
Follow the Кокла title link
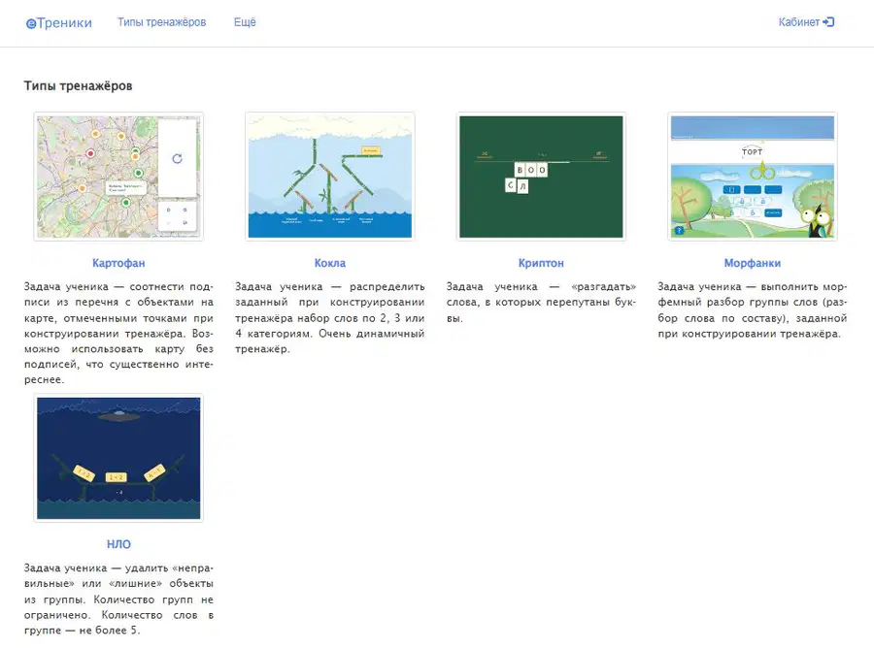tap(330, 263)
